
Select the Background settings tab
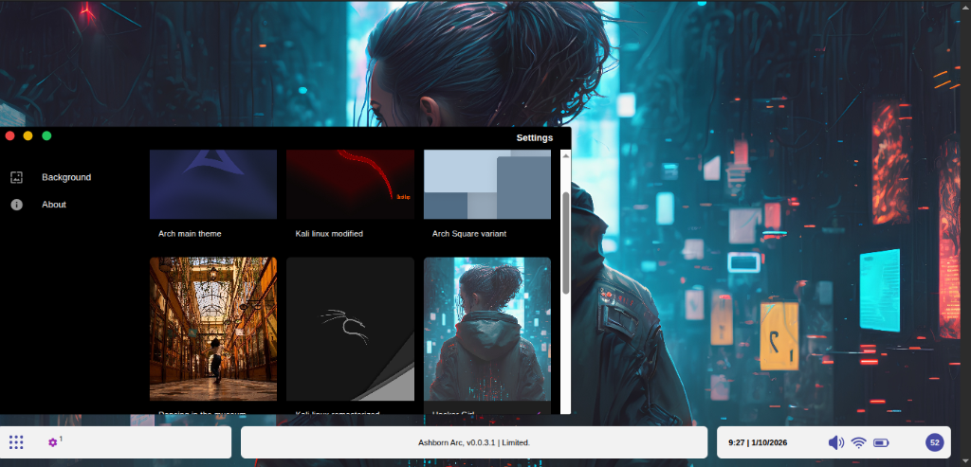point(66,177)
